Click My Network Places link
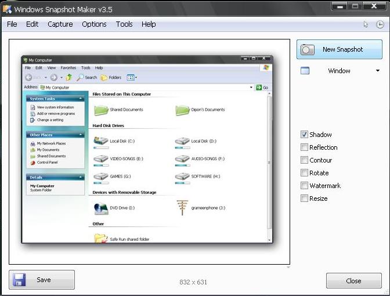Viewport: 390px width, 296px height. (51, 143)
